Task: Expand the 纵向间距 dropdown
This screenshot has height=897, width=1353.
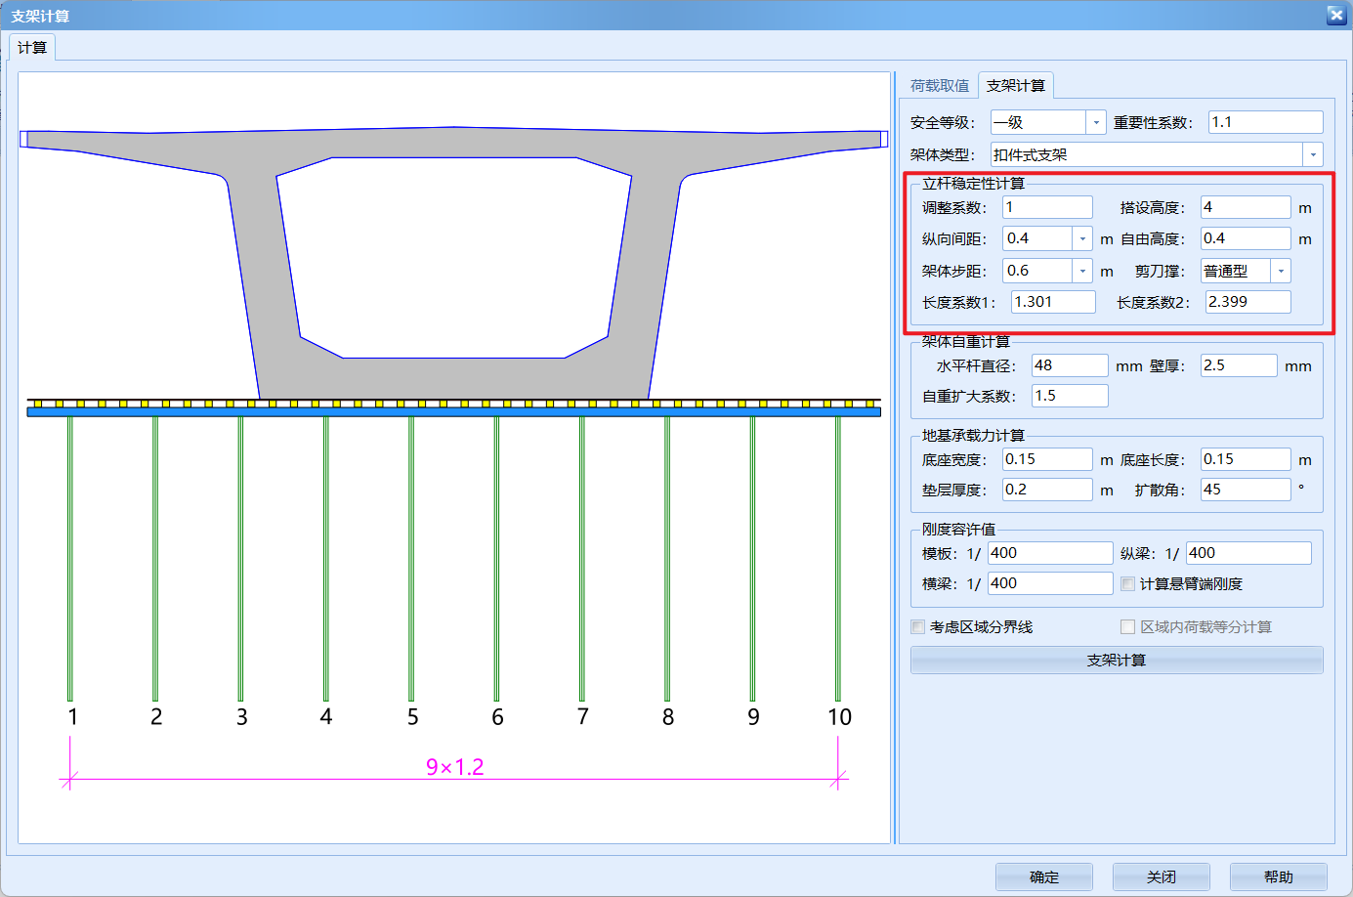Action: pos(1082,239)
